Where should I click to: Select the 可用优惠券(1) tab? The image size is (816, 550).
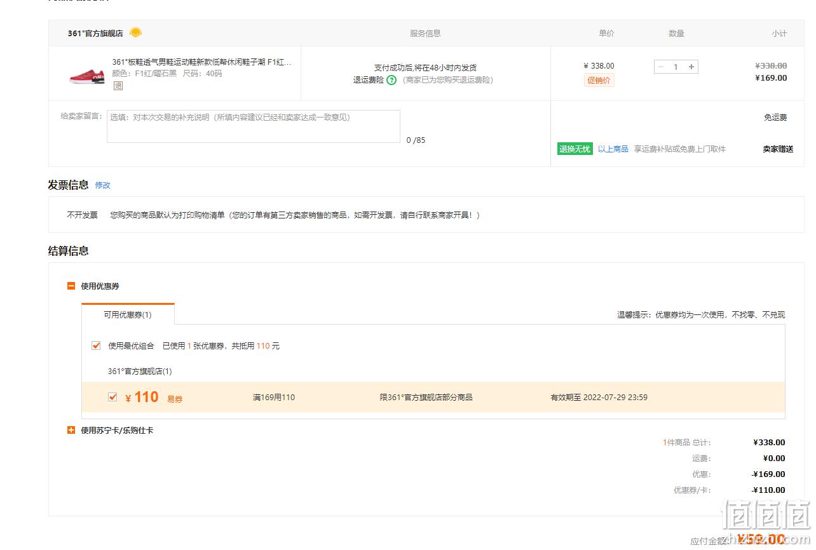click(128, 314)
